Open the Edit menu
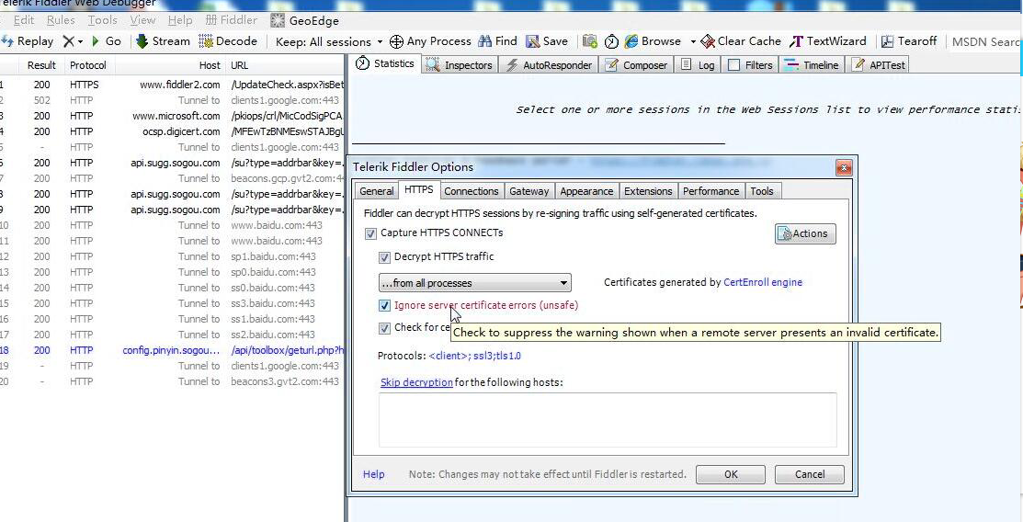The image size is (1023, 522). [x=24, y=20]
